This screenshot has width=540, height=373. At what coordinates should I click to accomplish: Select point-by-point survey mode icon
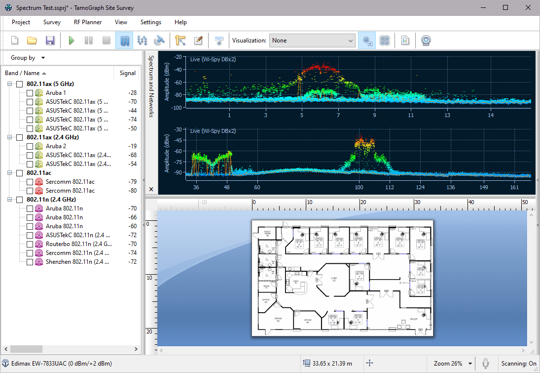[x=142, y=41]
